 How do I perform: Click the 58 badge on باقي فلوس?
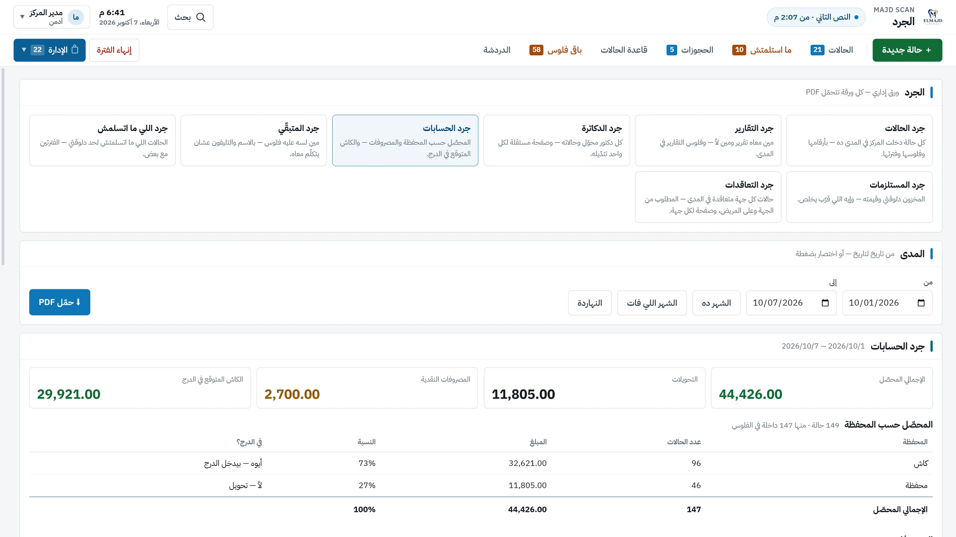pyautogui.click(x=536, y=50)
